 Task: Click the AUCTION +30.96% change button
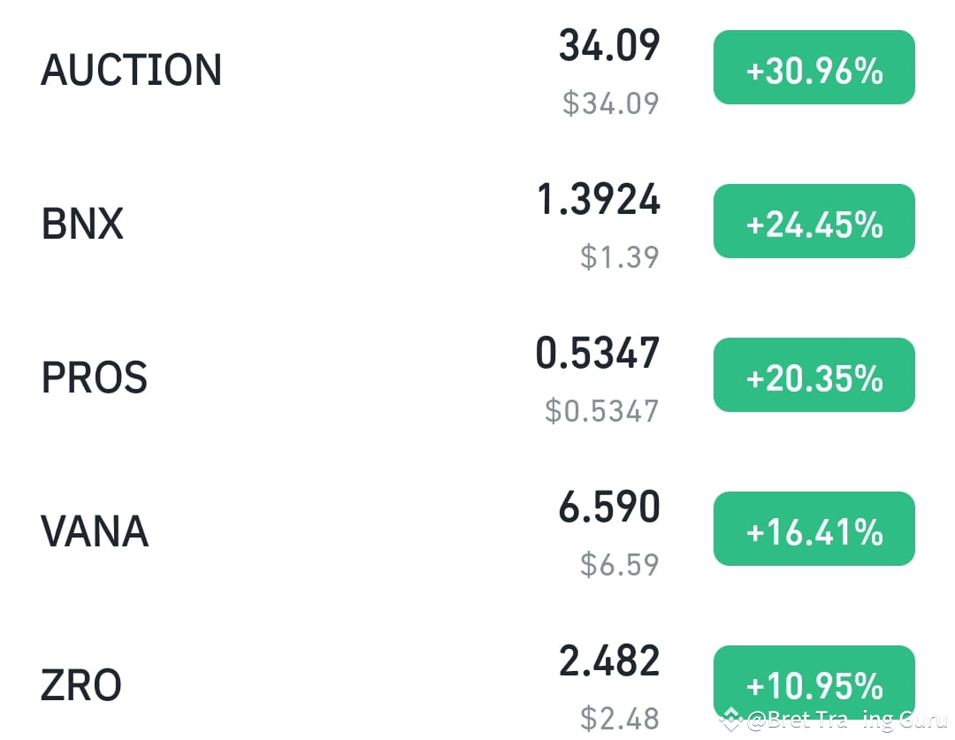tap(814, 68)
